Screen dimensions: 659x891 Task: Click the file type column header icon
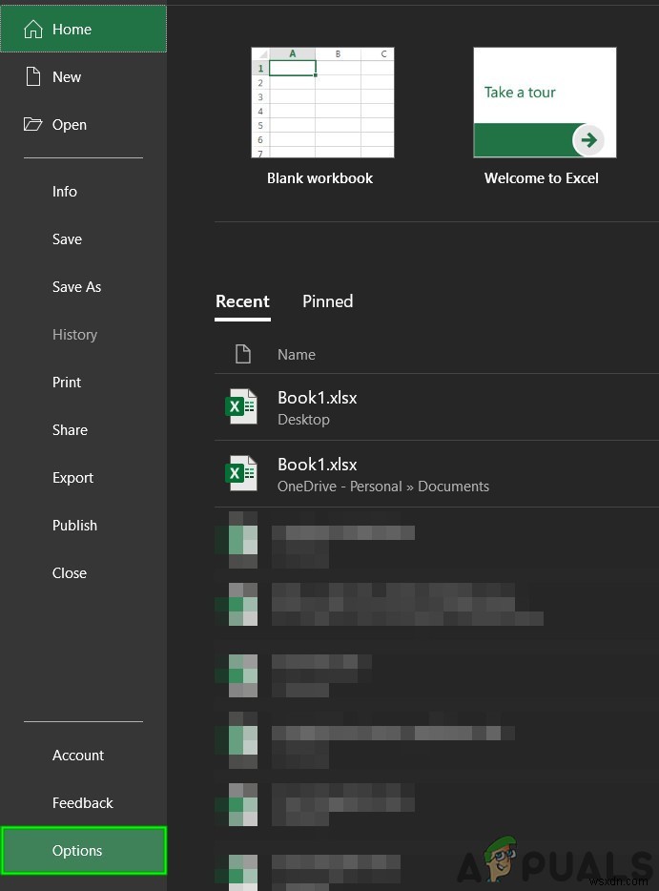point(243,355)
